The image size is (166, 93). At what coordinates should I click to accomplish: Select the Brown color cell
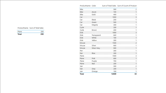[94, 30]
